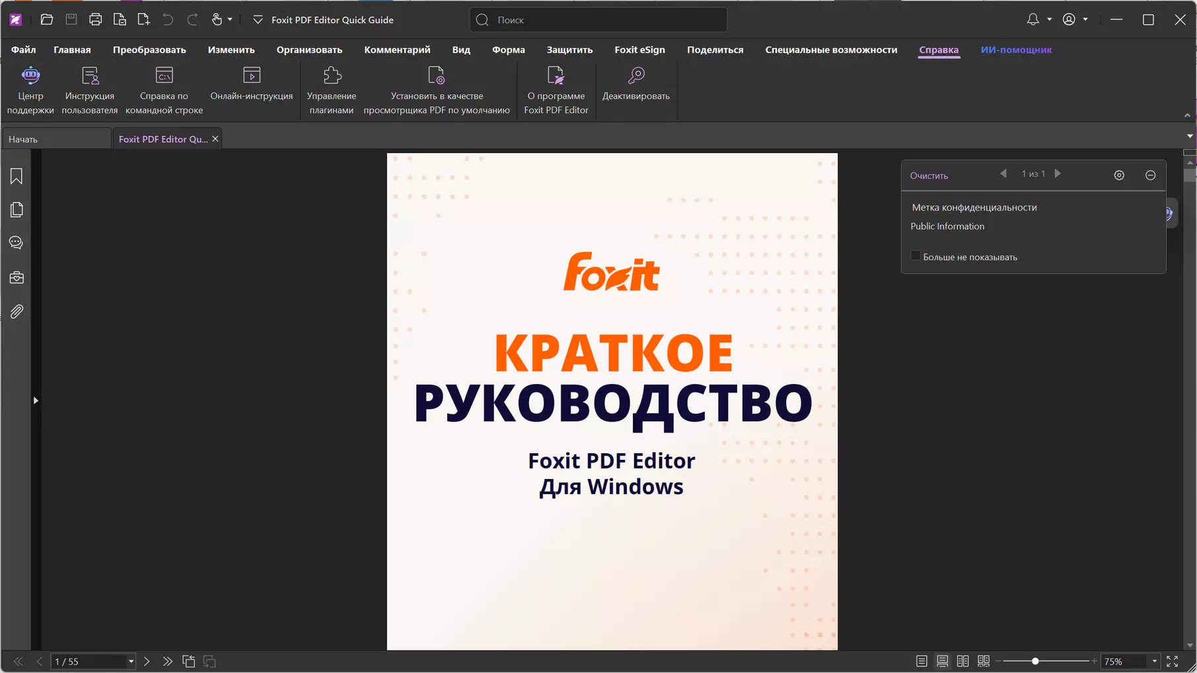Open Управление плагинами plugin manager

tap(332, 90)
